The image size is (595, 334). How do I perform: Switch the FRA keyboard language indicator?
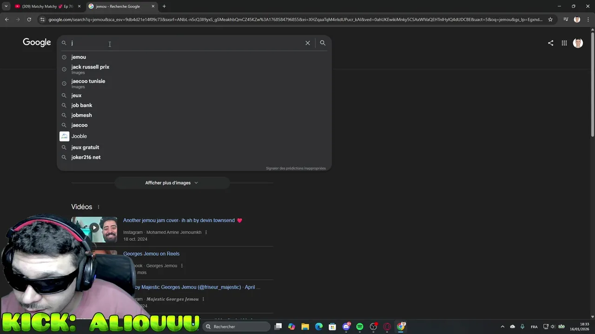pyautogui.click(x=534, y=327)
